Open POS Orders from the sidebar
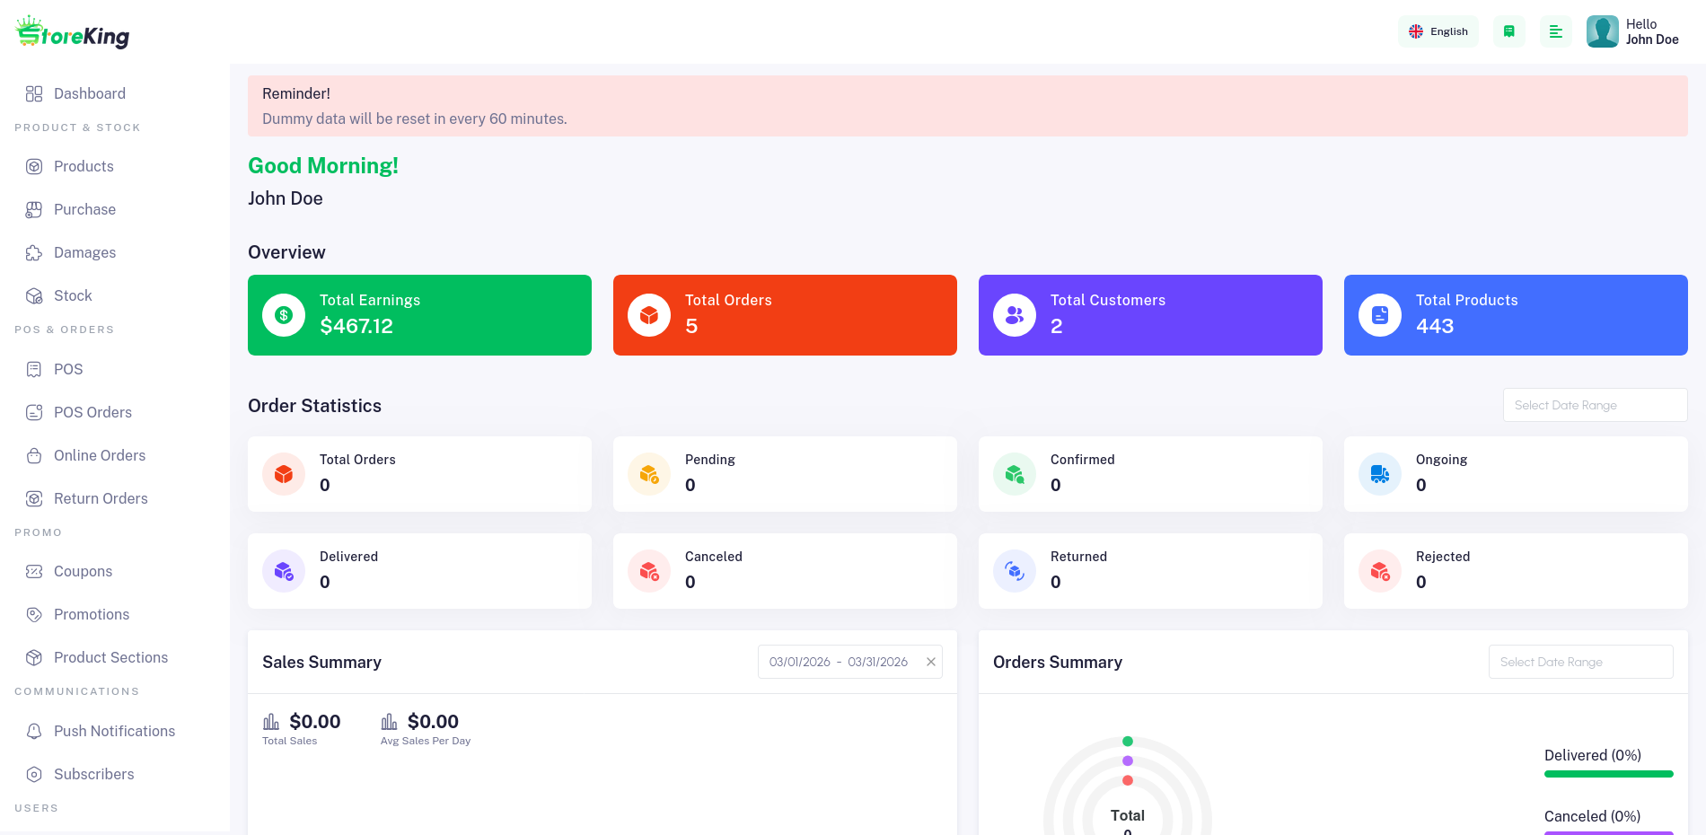This screenshot has height=835, width=1706. pyautogui.click(x=92, y=412)
